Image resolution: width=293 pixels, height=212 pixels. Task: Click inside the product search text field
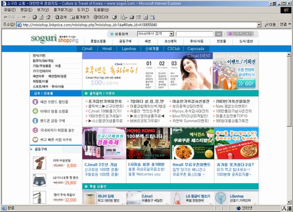tap(195, 34)
